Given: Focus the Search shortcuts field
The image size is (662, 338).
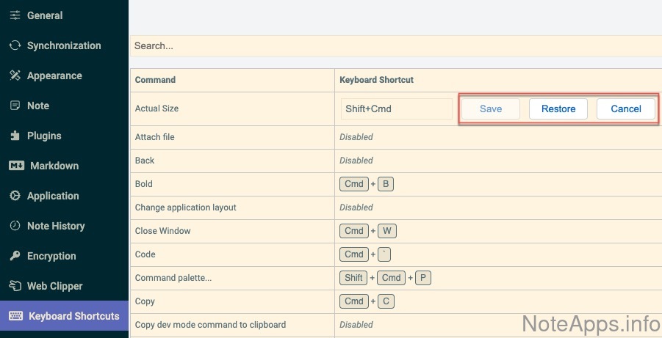Looking at the screenshot, I should pyautogui.click(x=395, y=45).
